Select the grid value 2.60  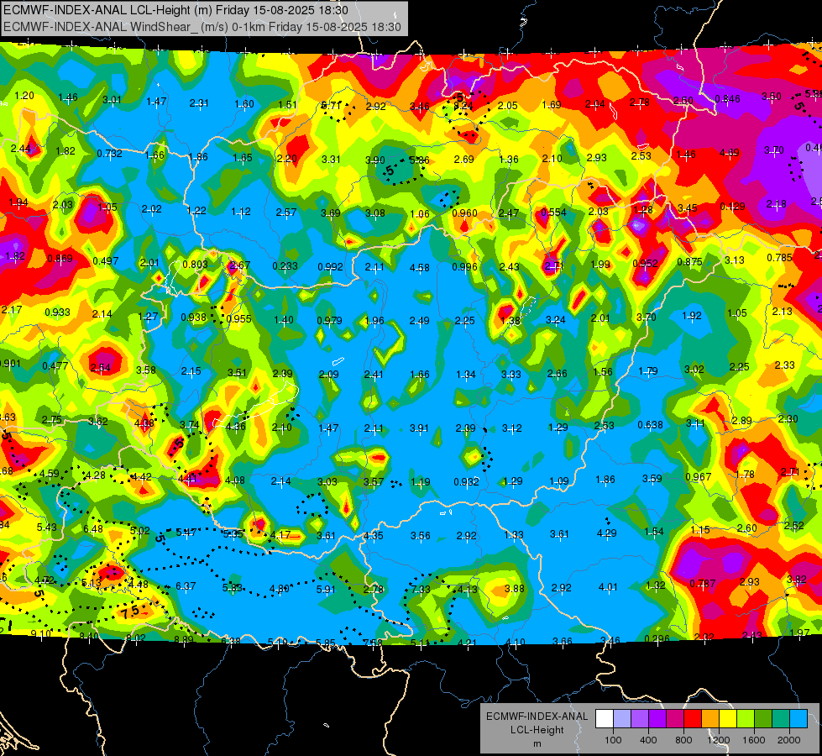coord(747,528)
